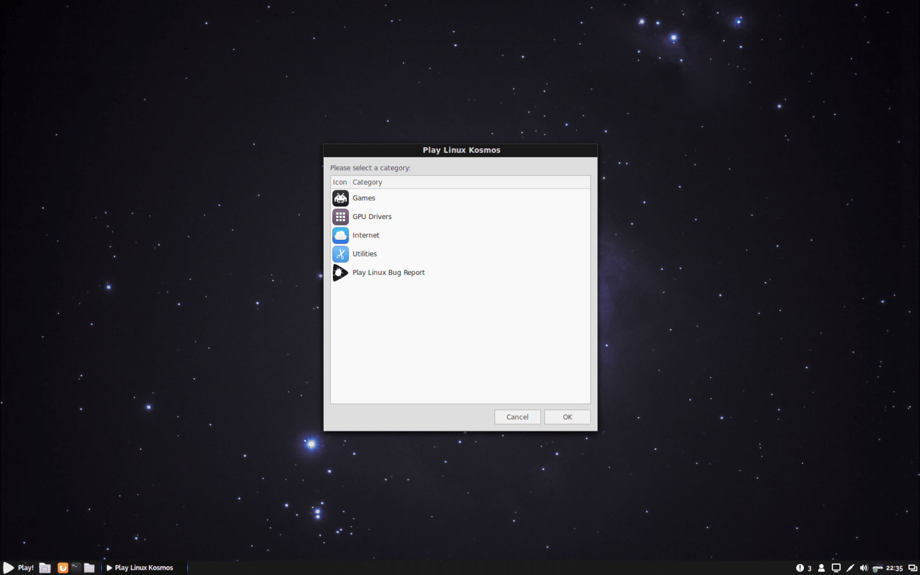Viewport: 920px width, 575px height.
Task: Select the Games space invader icon
Action: [340, 198]
